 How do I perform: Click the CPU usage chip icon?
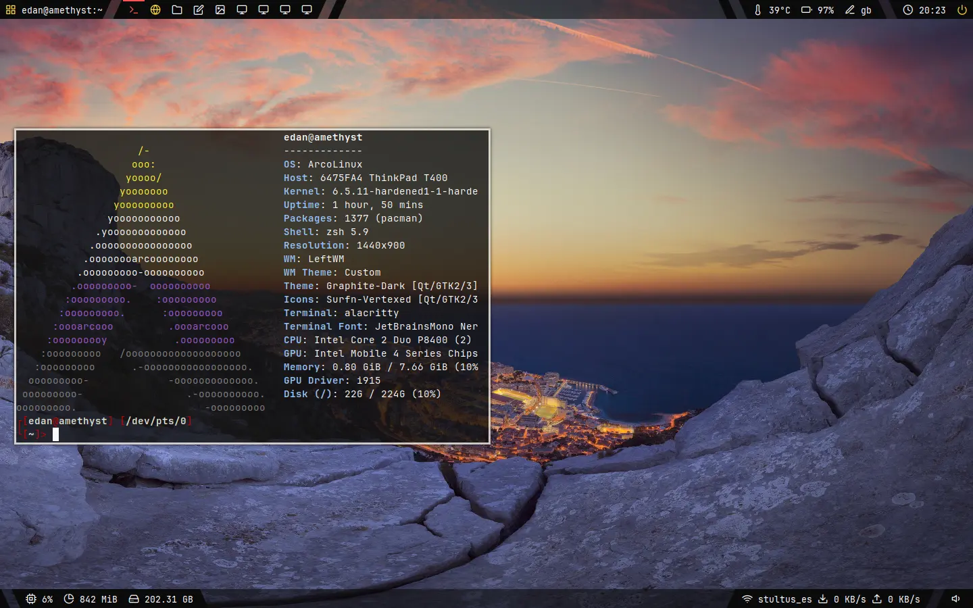(x=31, y=599)
